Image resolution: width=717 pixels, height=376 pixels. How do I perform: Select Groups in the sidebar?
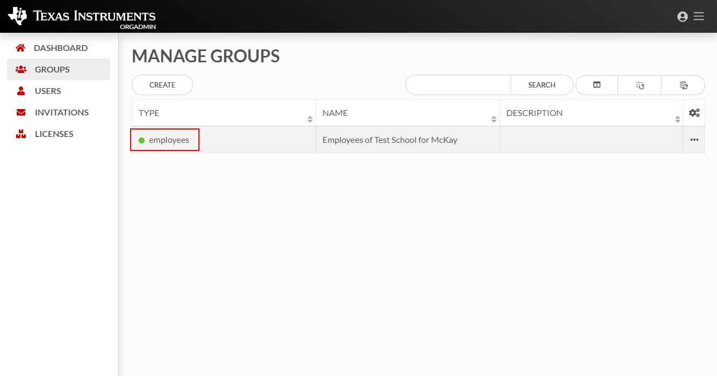click(x=52, y=69)
